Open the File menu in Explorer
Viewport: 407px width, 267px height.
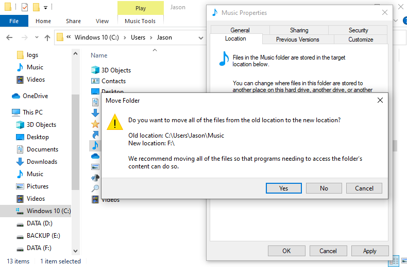(14, 21)
